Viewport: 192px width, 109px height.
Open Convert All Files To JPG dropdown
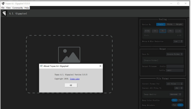coord(178,88)
